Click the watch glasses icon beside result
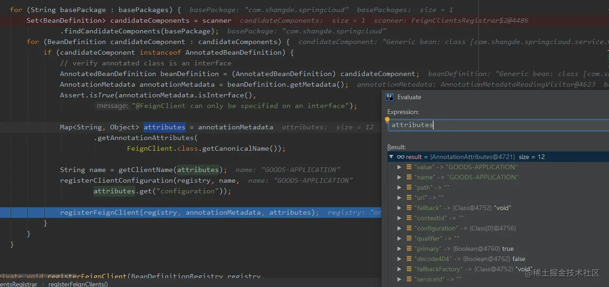 pyautogui.click(x=400, y=157)
